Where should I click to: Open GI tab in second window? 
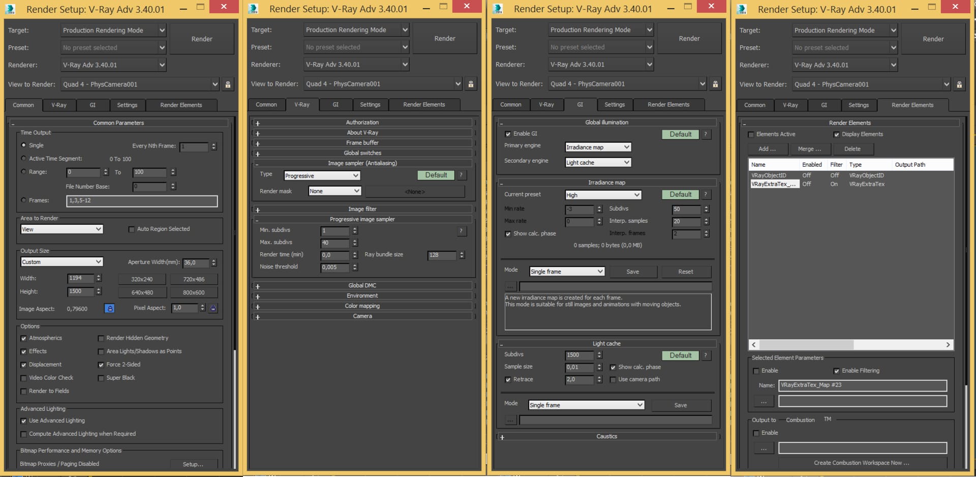pyautogui.click(x=335, y=105)
